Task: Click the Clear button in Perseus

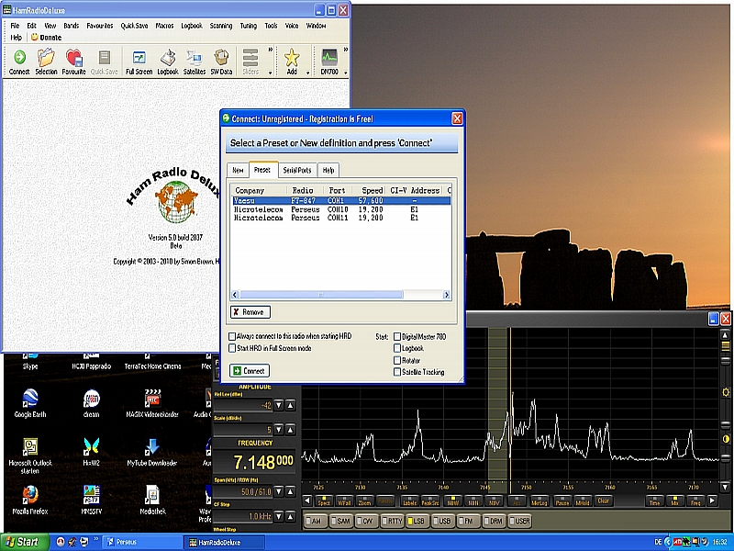Action: 604,500
